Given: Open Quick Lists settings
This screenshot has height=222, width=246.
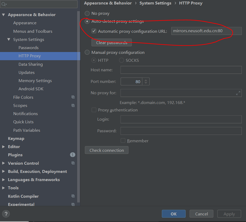Looking at the screenshot, I should click(x=23, y=122).
